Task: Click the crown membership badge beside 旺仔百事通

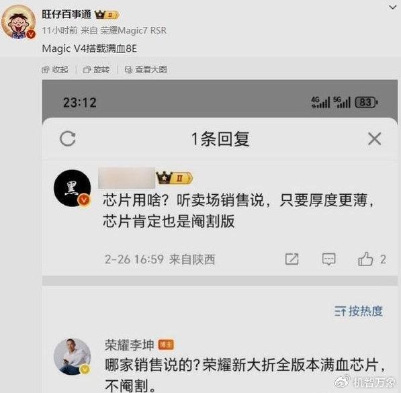Action: coord(106,15)
